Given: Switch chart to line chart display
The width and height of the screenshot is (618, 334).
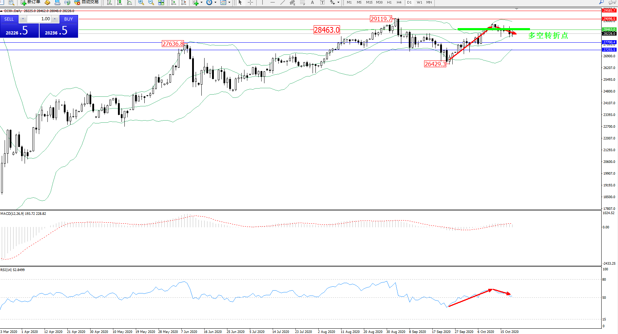Looking at the screenshot, I should 130,2.
